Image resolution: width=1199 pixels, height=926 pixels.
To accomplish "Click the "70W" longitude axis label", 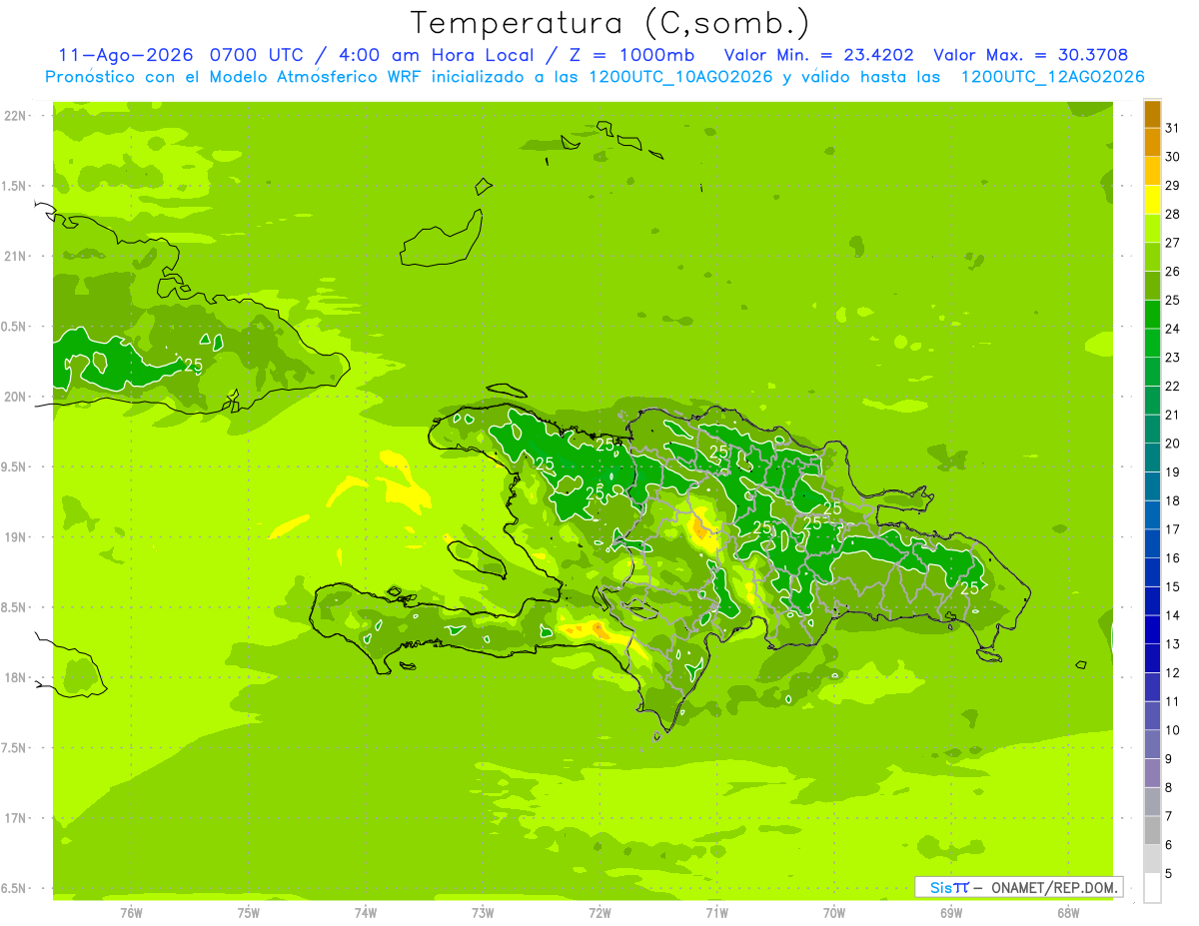I will (x=834, y=913).
